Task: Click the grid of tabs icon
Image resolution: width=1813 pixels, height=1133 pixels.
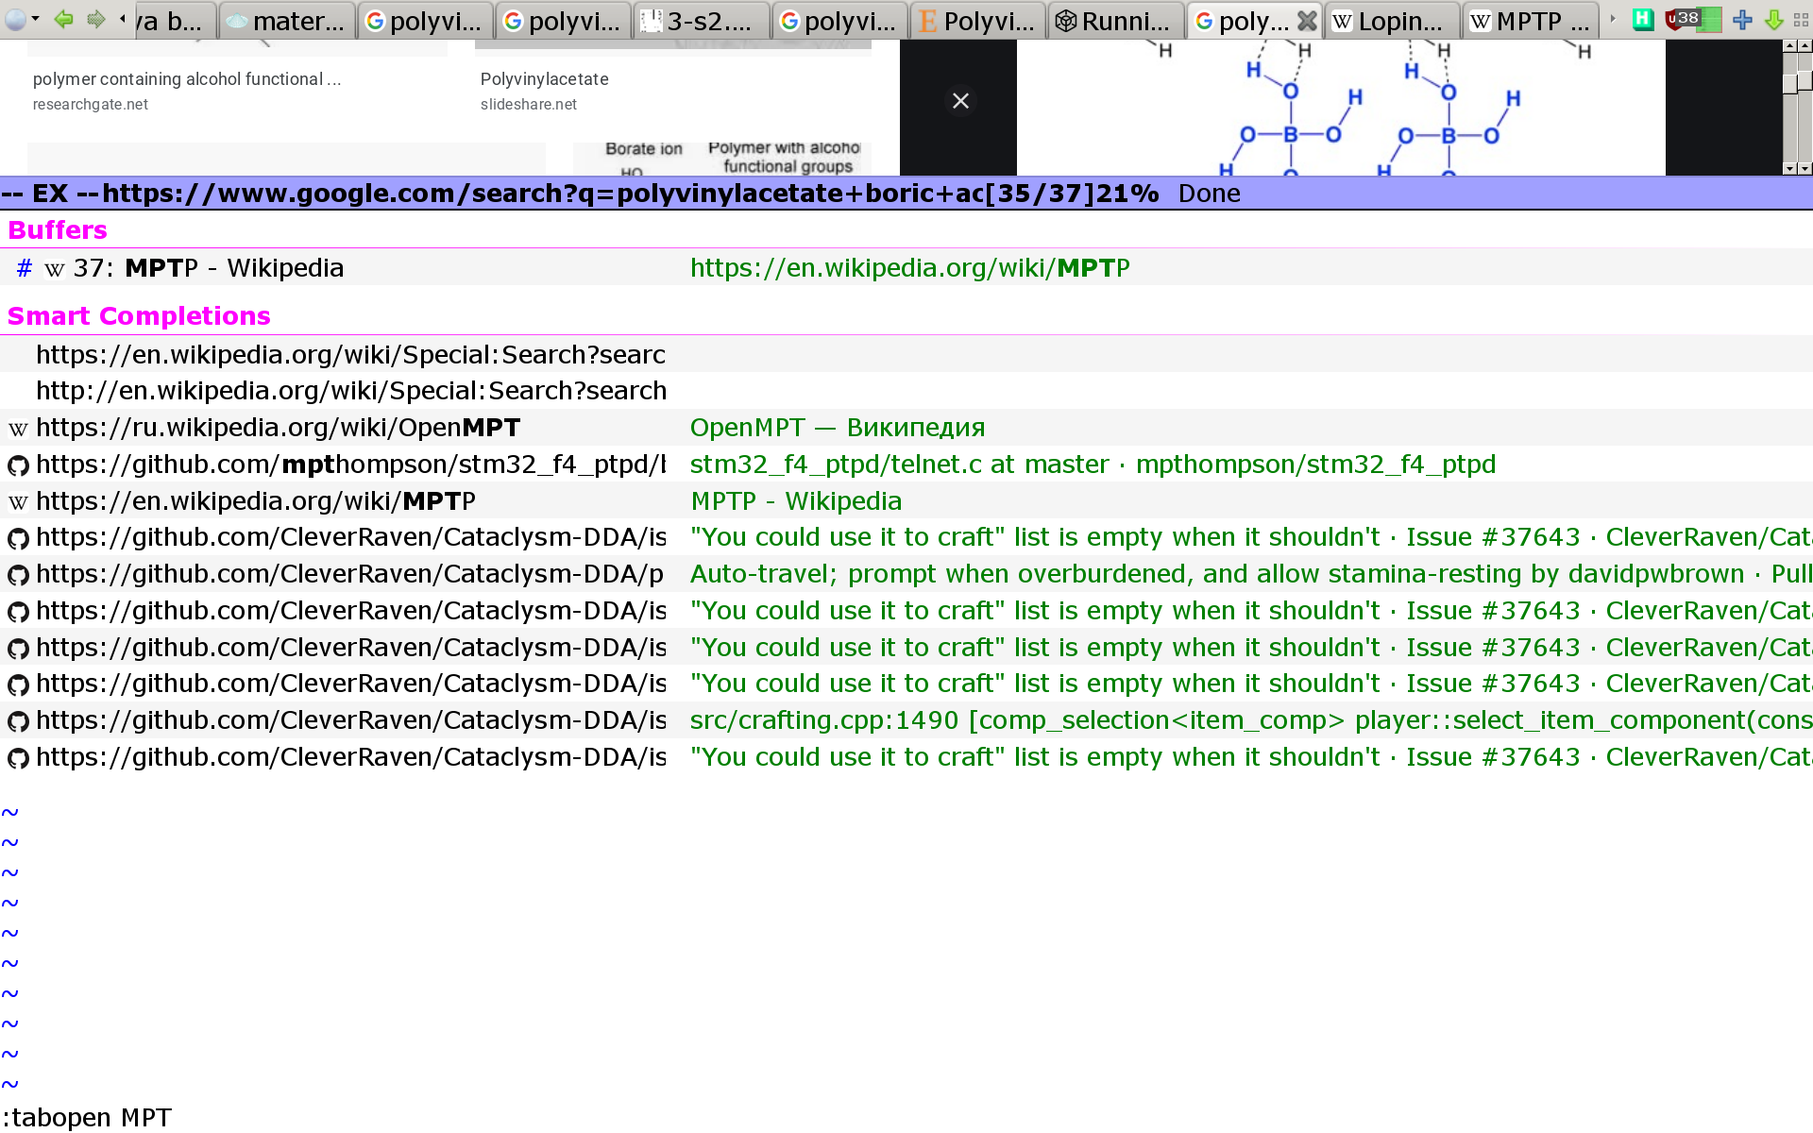Action: 1801,20
